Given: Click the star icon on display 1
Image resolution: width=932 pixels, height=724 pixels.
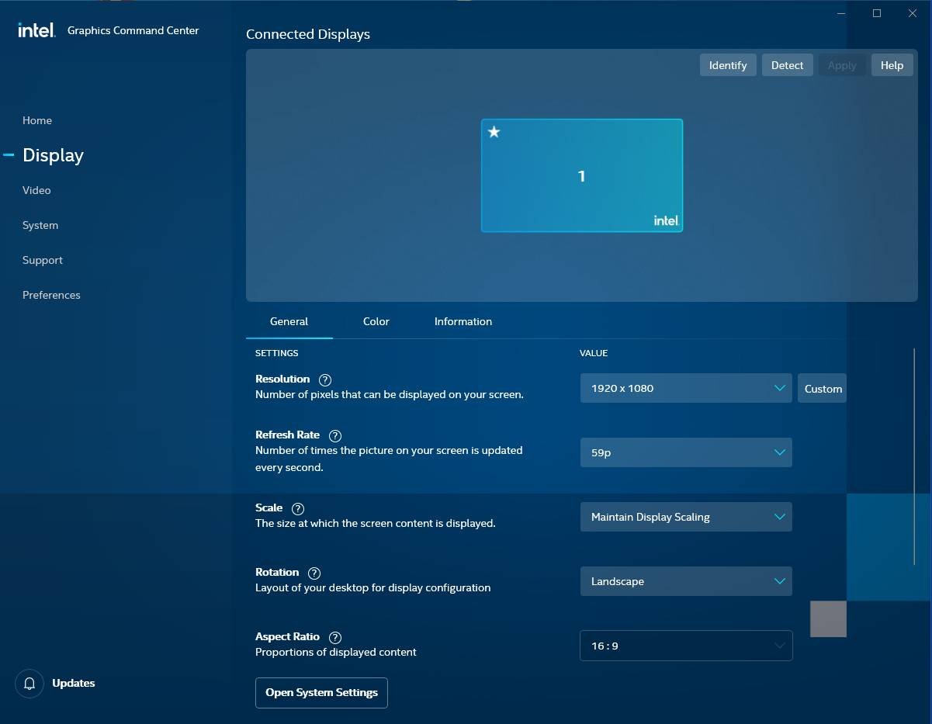Looking at the screenshot, I should coord(494,132).
